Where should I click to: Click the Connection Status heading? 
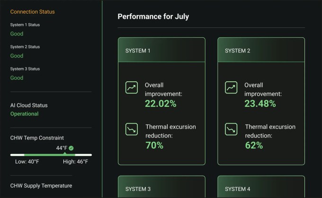click(32, 12)
